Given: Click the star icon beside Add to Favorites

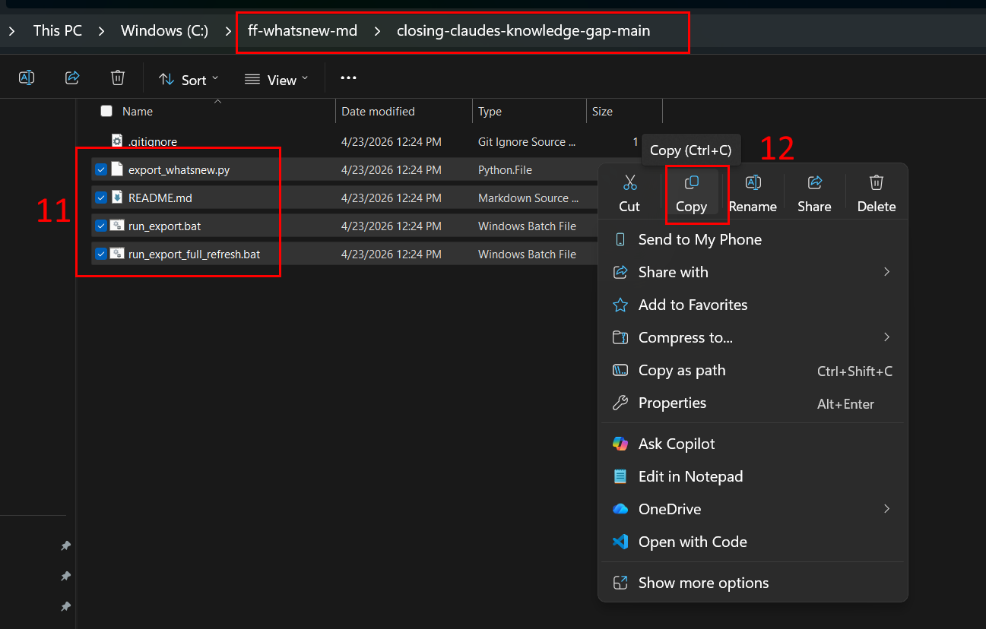Looking at the screenshot, I should tap(620, 305).
